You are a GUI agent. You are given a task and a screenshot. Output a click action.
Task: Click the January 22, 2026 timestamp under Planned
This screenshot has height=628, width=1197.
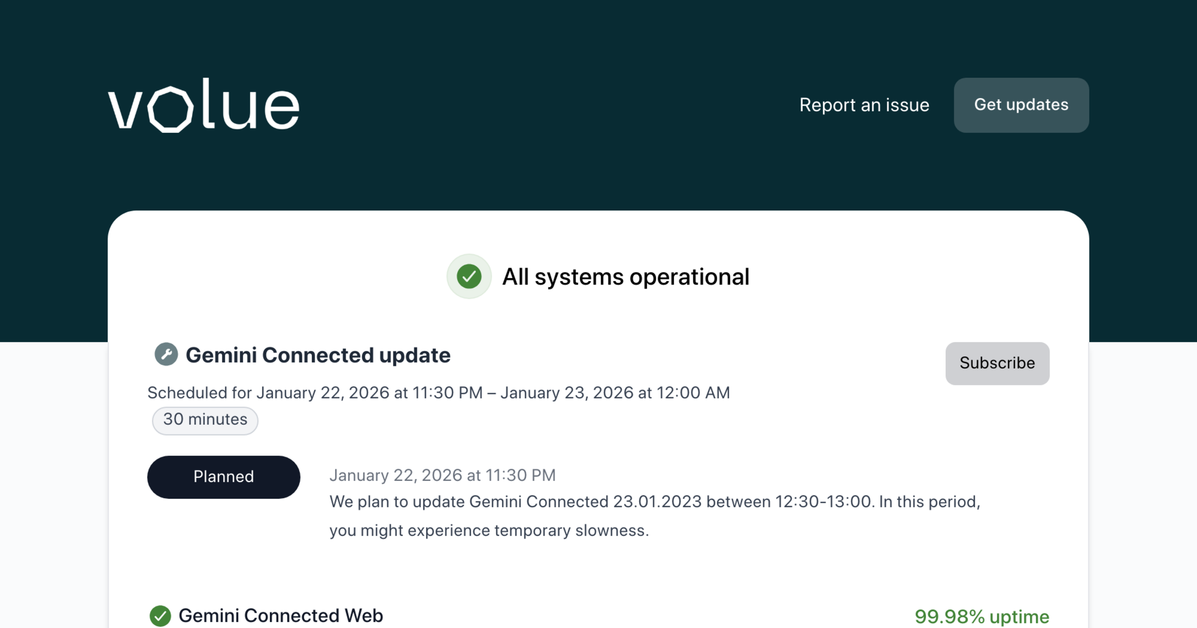[443, 475]
